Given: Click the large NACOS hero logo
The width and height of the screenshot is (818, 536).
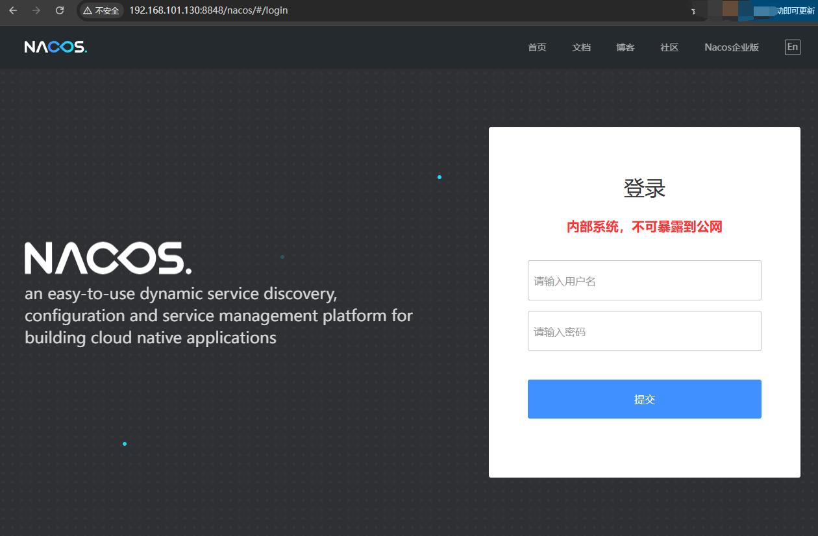Looking at the screenshot, I should 107,258.
